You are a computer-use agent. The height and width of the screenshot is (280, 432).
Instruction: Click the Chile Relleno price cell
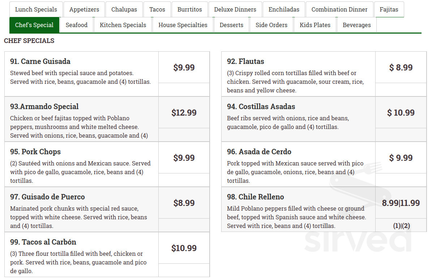pos(401,203)
